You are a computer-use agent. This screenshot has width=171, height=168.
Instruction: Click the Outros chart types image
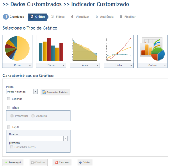[x=152, y=48]
